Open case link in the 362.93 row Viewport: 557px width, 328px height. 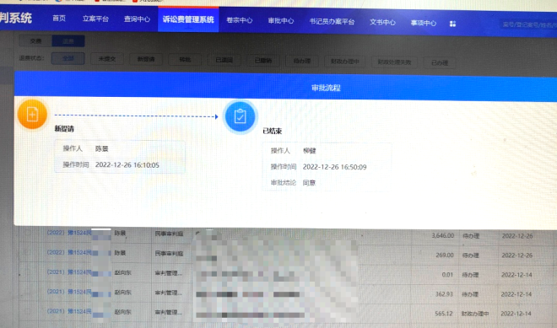tap(69, 292)
